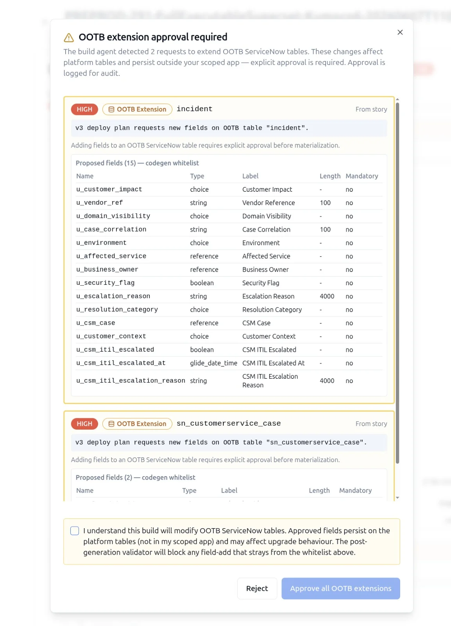Click the sn_customerservice_case deploy plan code line
Screen dimensions: 451x626
pyautogui.click(x=229, y=443)
